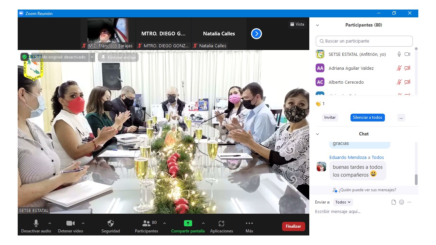The height and width of the screenshot is (245, 436).
Task: Expand share options arrow beside Compartir pantalla
Action: [203, 223]
